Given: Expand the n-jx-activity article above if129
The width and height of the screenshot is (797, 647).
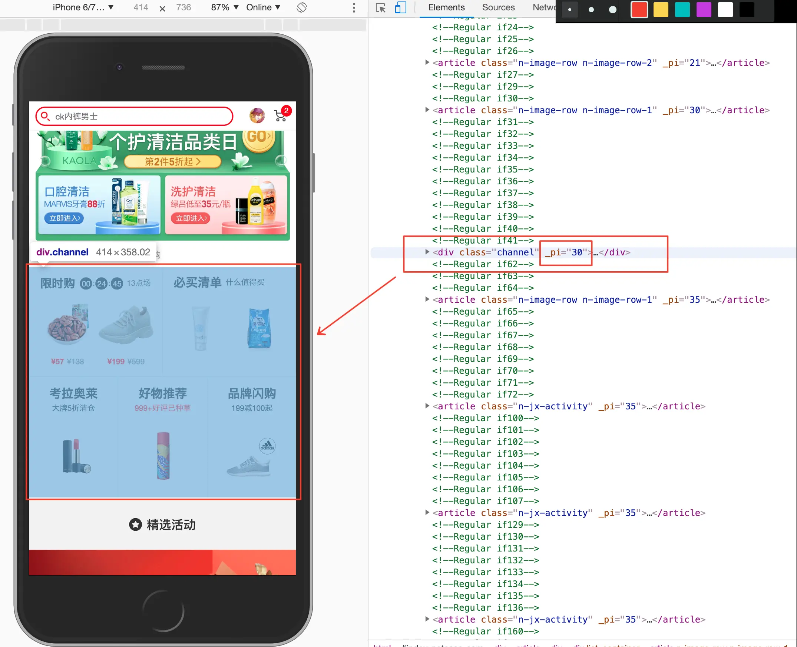Looking at the screenshot, I should tap(427, 513).
